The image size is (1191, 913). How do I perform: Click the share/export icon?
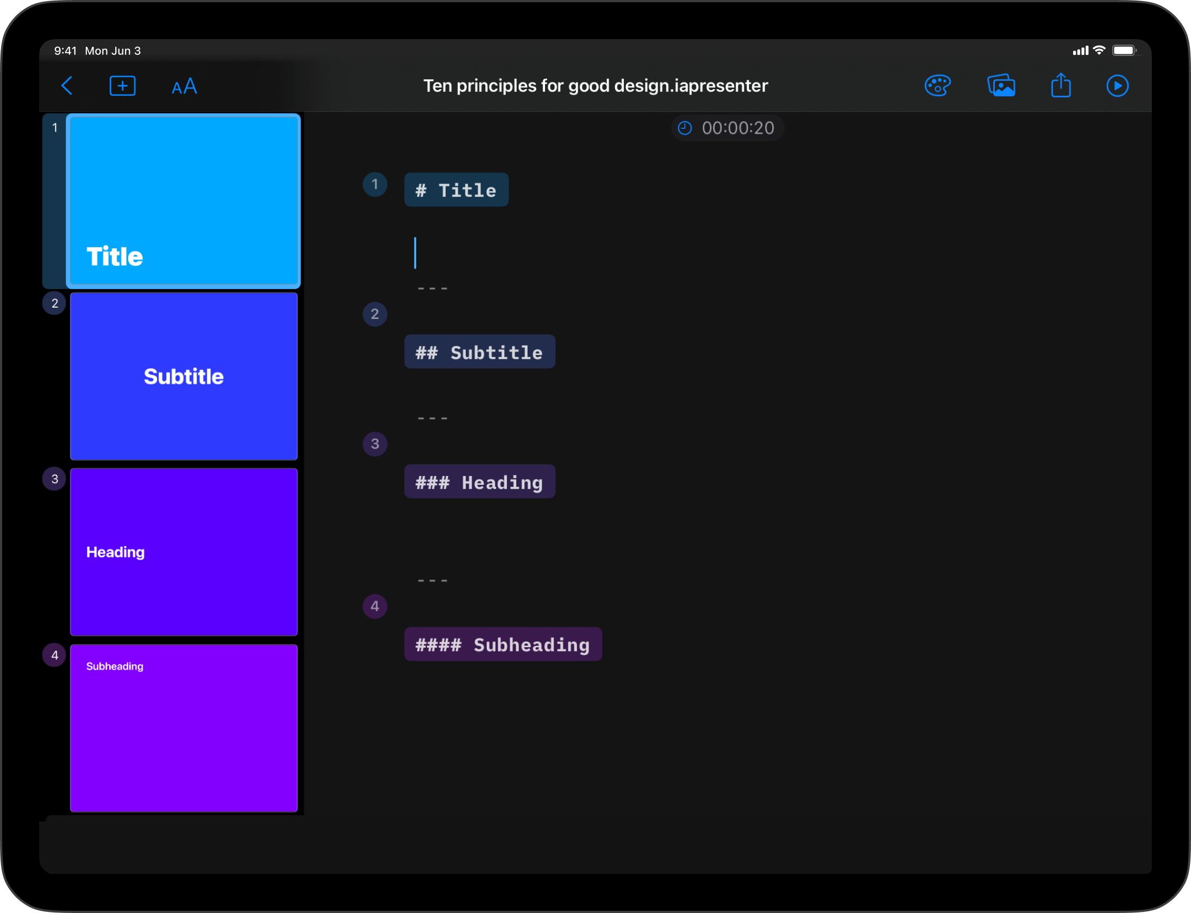[x=1062, y=85]
